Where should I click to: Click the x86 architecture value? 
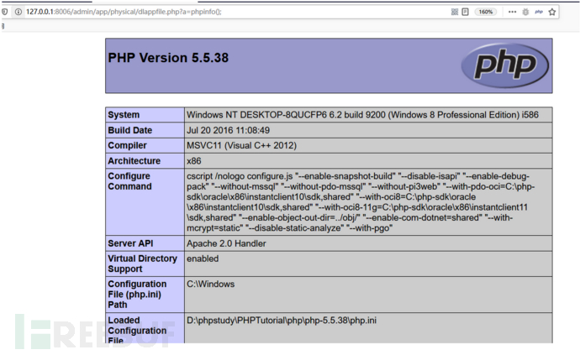(194, 161)
